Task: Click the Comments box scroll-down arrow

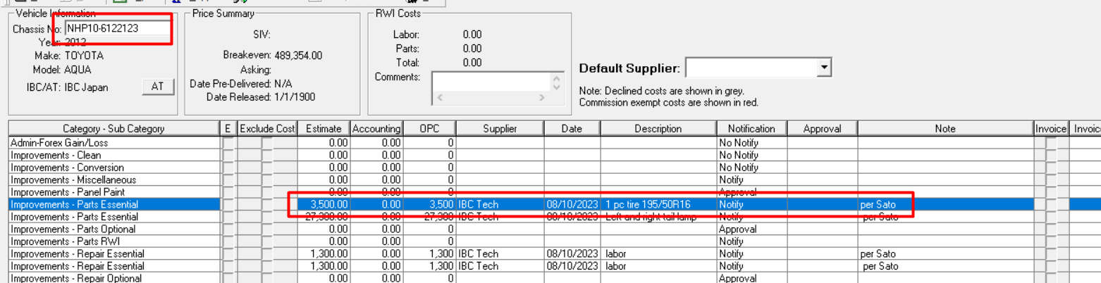Action: tap(556, 87)
